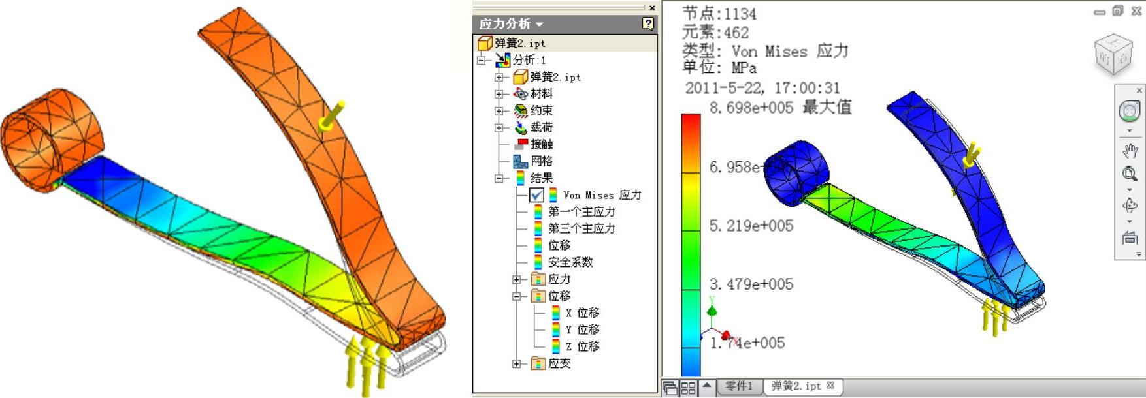Select the top 弹簧2.ipt part node
The height and width of the screenshot is (398, 1146).
coord(512,43)
